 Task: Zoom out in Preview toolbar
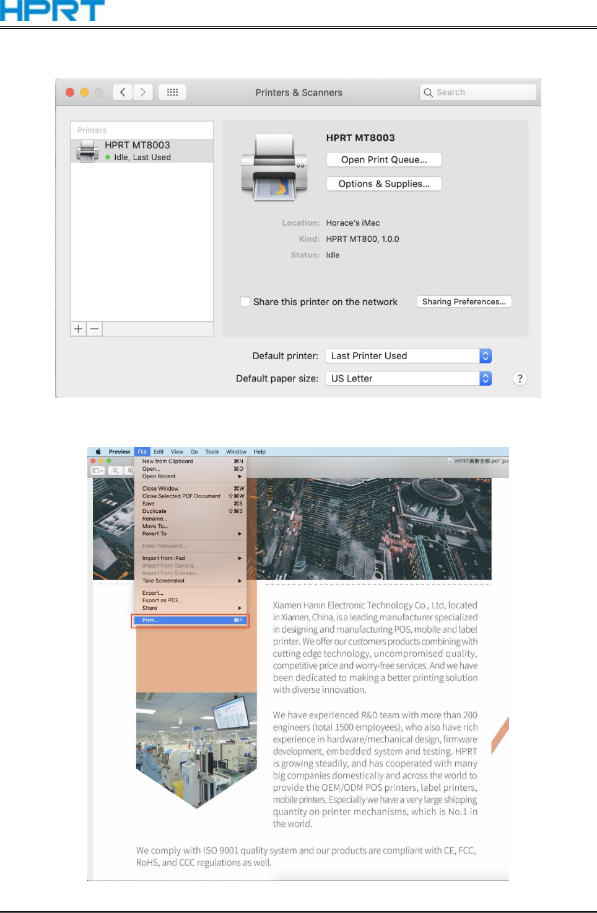115,471
